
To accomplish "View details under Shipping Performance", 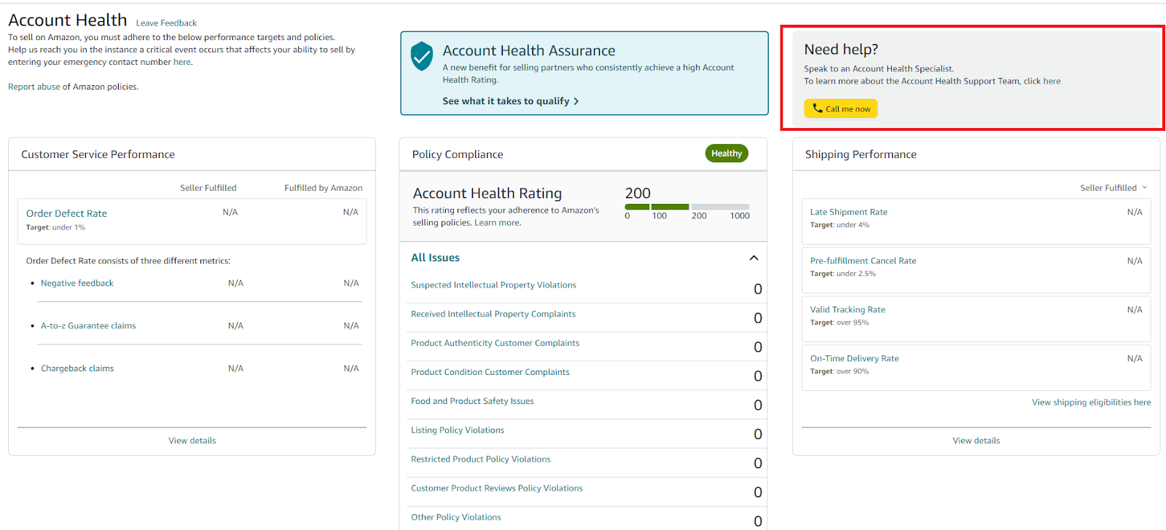I will pos(977,440).
